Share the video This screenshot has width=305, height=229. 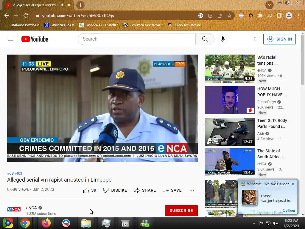point(145,190)
